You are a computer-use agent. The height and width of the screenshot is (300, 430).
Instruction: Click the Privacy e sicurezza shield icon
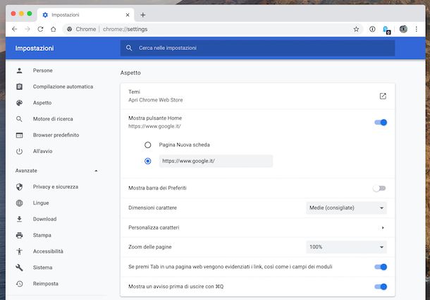coord(19,187)
